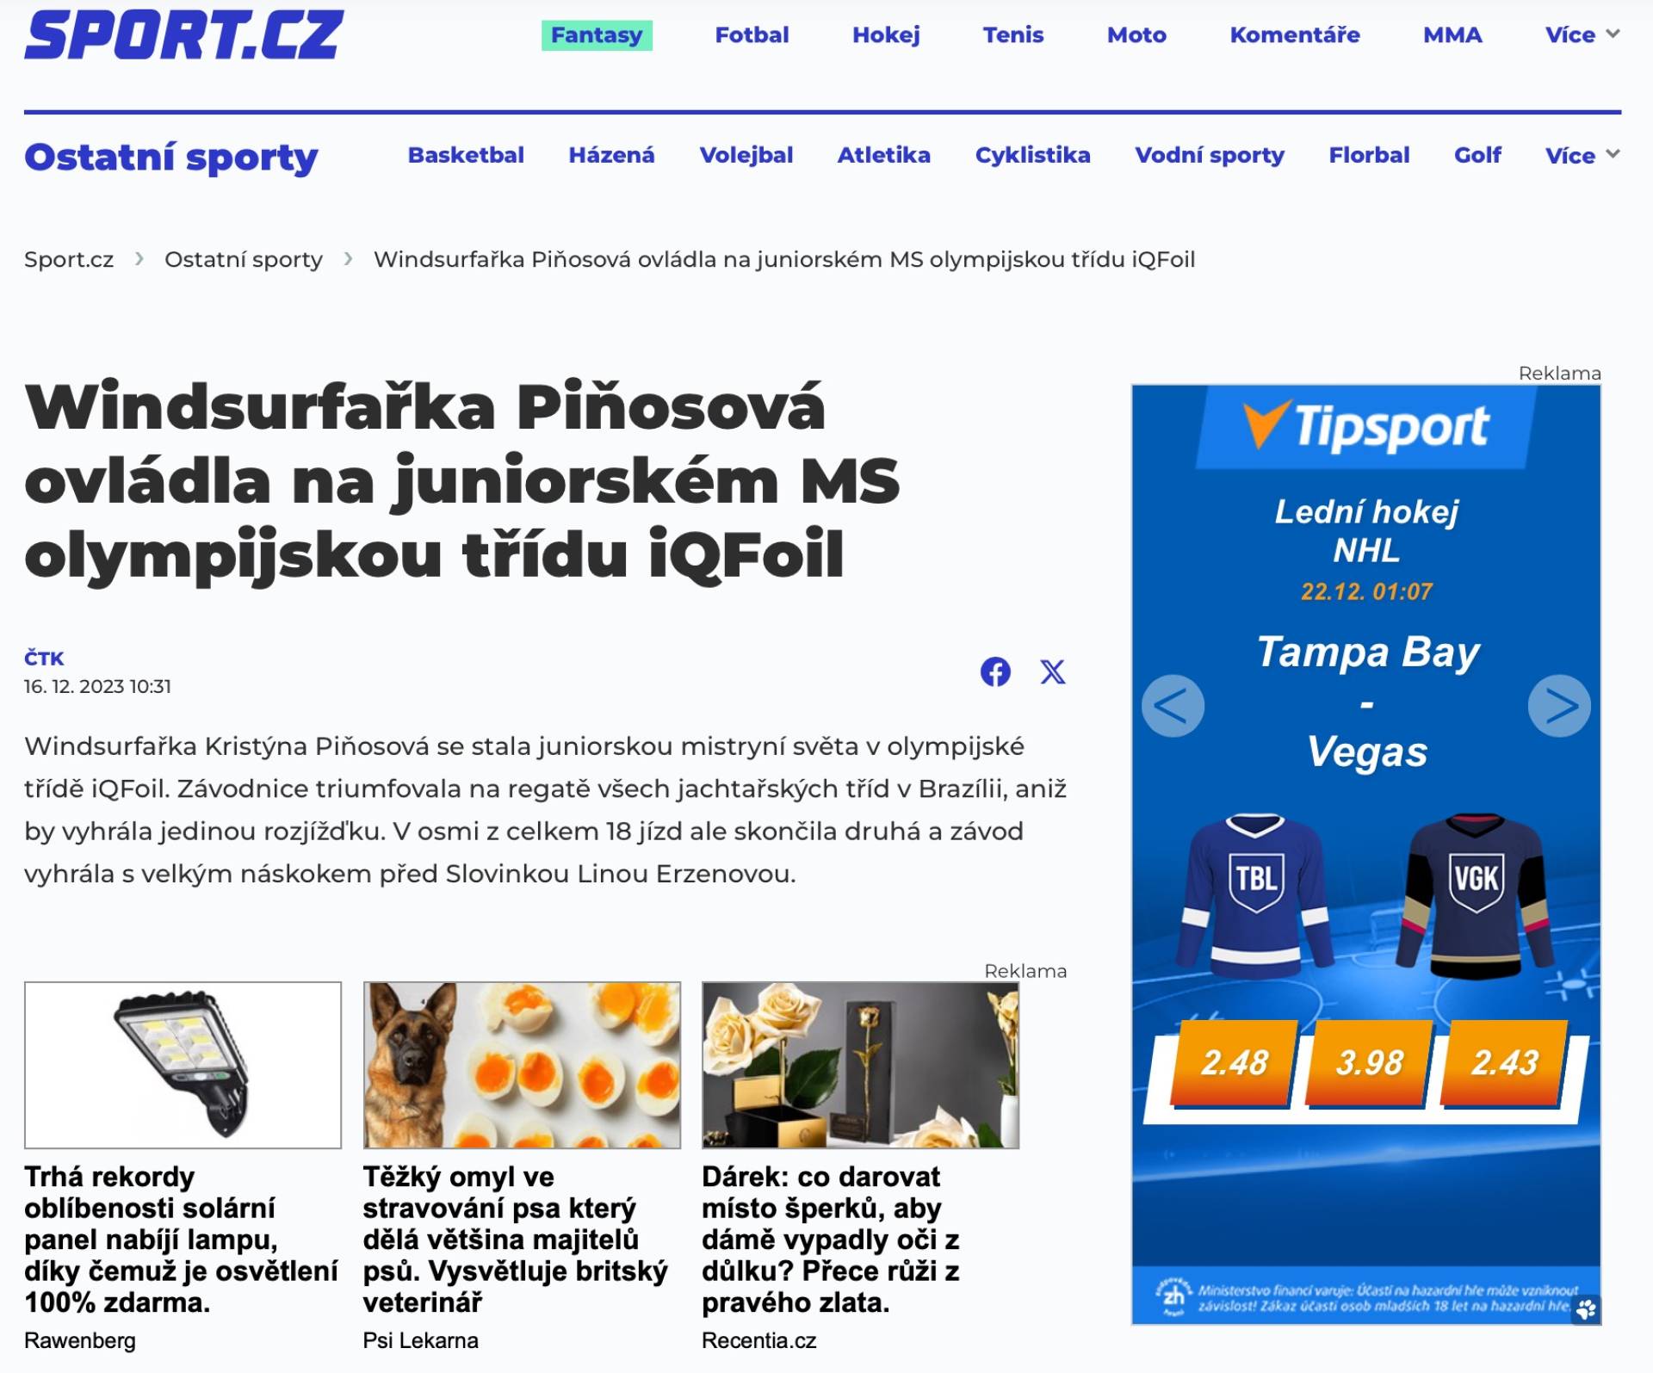The height and width of the screenshot is (1373, 1653).
Task: Open Cyklistika subsection
Action: [1032, 155]
